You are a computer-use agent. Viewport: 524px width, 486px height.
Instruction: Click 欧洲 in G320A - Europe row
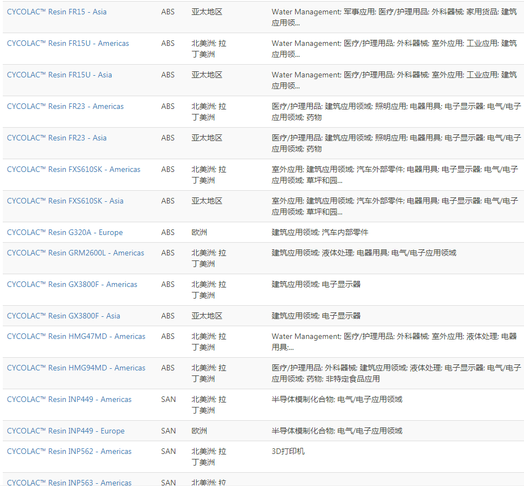(x=199, y=232)
